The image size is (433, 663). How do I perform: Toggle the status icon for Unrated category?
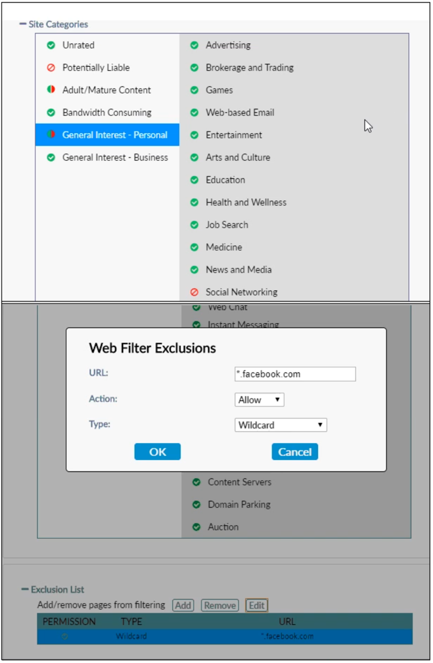(51, 45)
